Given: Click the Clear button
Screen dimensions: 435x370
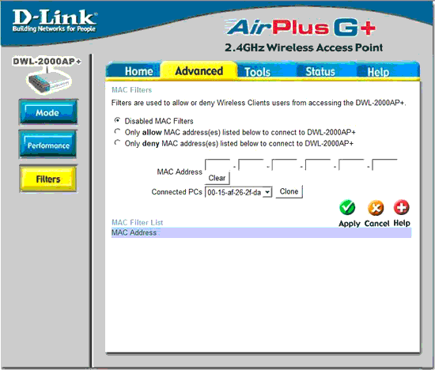Looking at the screenshot, I should click(x=217, y=178).
